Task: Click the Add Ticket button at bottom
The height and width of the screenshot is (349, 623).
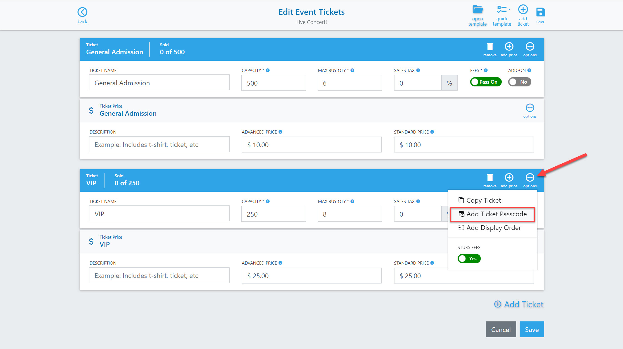Action: (519, 304)
